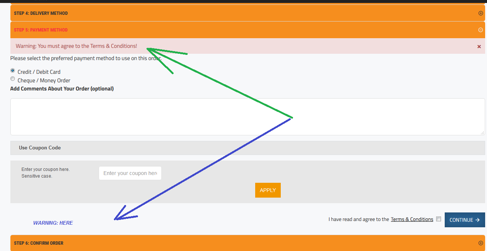487x251 pixels.
Task: Collapse Step 5 Payment Method minus icon
Action: (481, 30)
